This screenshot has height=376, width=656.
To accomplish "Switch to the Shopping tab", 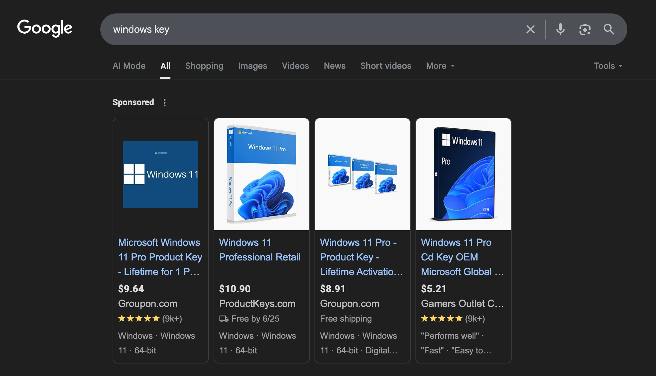I will pyautogui.click(x=204, y=66).
